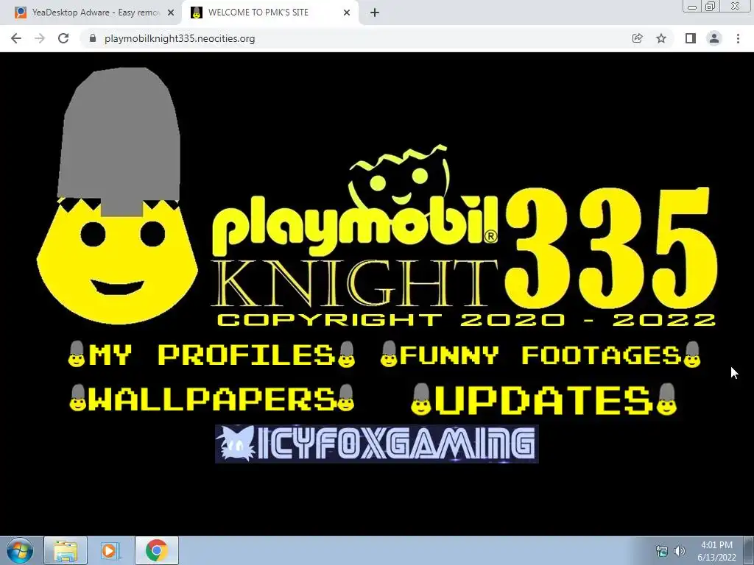Viewport: 754px width, 565px height.
Task: Open the FUNNY FOOTAGES link
Action: point(540,355)
